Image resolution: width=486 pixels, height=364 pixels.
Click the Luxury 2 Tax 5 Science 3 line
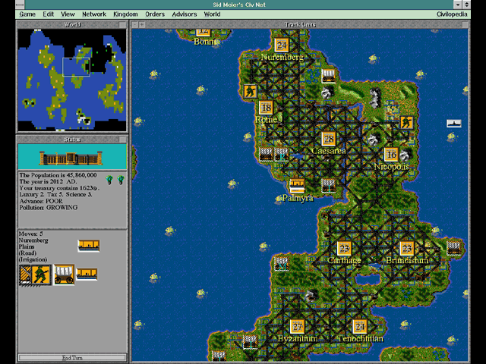click(55, 195)
